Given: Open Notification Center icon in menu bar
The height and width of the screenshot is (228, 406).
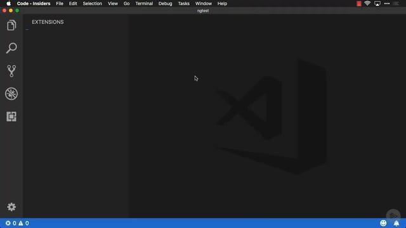Looking at the screenshot, I should 396,3.
